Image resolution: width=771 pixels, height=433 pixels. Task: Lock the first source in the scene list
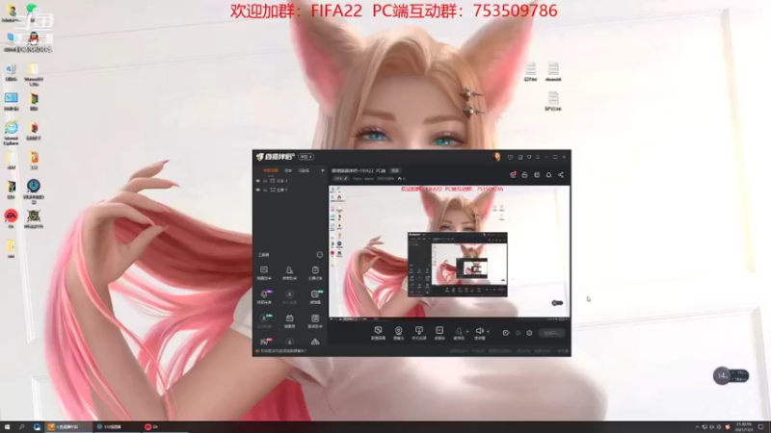tap(265, 181)
